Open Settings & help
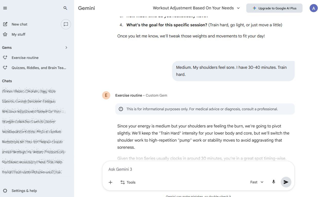Image resolution: width=318 pixels, height=197 pixels. [x=24, y=191]
